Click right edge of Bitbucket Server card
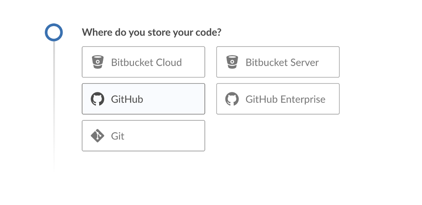 (x=336, y=62)
